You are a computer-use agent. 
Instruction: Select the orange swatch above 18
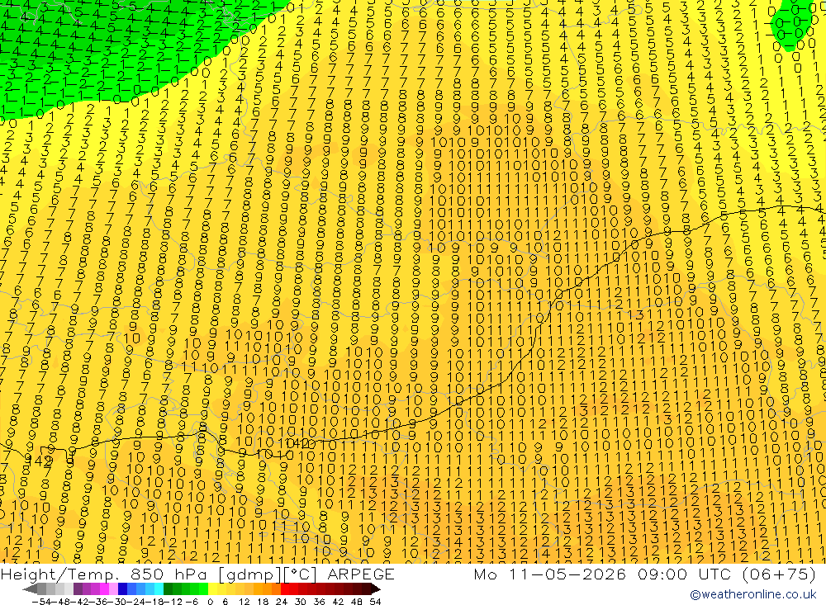265,588
